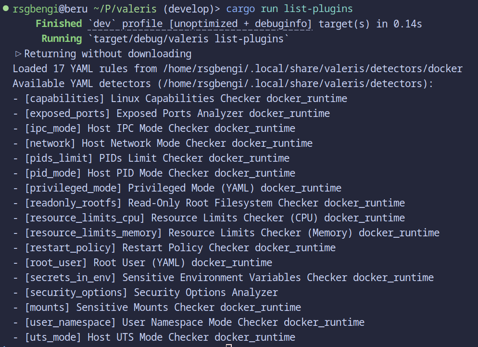Open the detectors path in the "Available YAML detectors" line
This screenshot has width=478, height=347.
tap(295, 84)
